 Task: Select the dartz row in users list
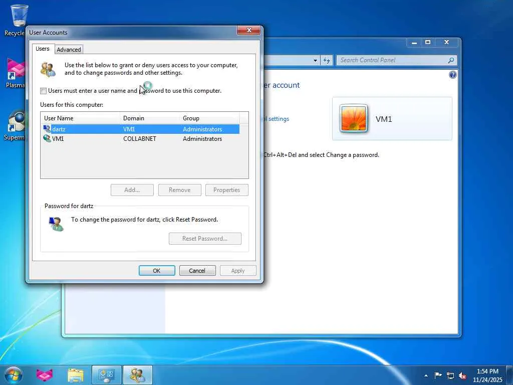coord(141,129)
